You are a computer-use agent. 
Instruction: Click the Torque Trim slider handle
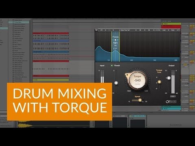pos(159,82)
